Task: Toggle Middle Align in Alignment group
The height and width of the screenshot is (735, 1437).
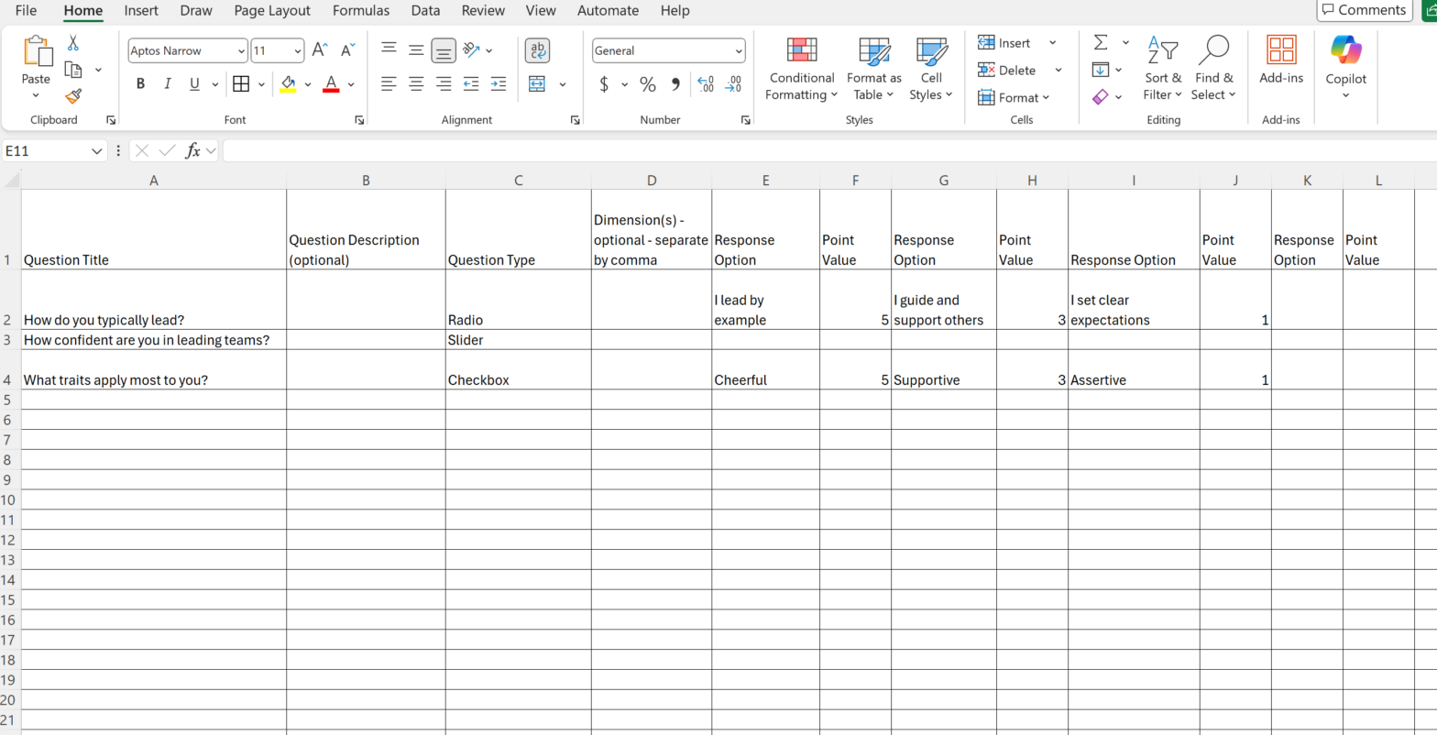Action: pyautogui.click(x=416, y=50)
